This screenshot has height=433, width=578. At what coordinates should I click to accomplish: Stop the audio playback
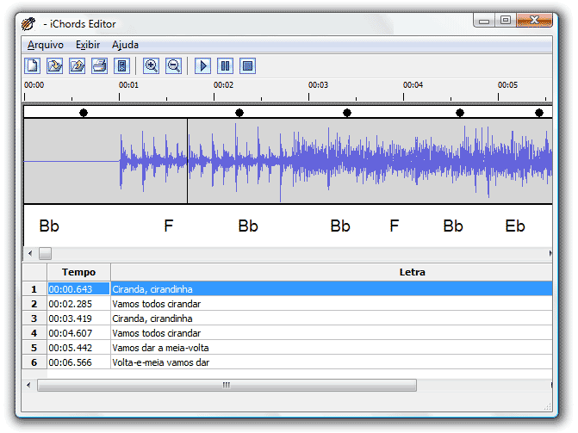point(248,66)
